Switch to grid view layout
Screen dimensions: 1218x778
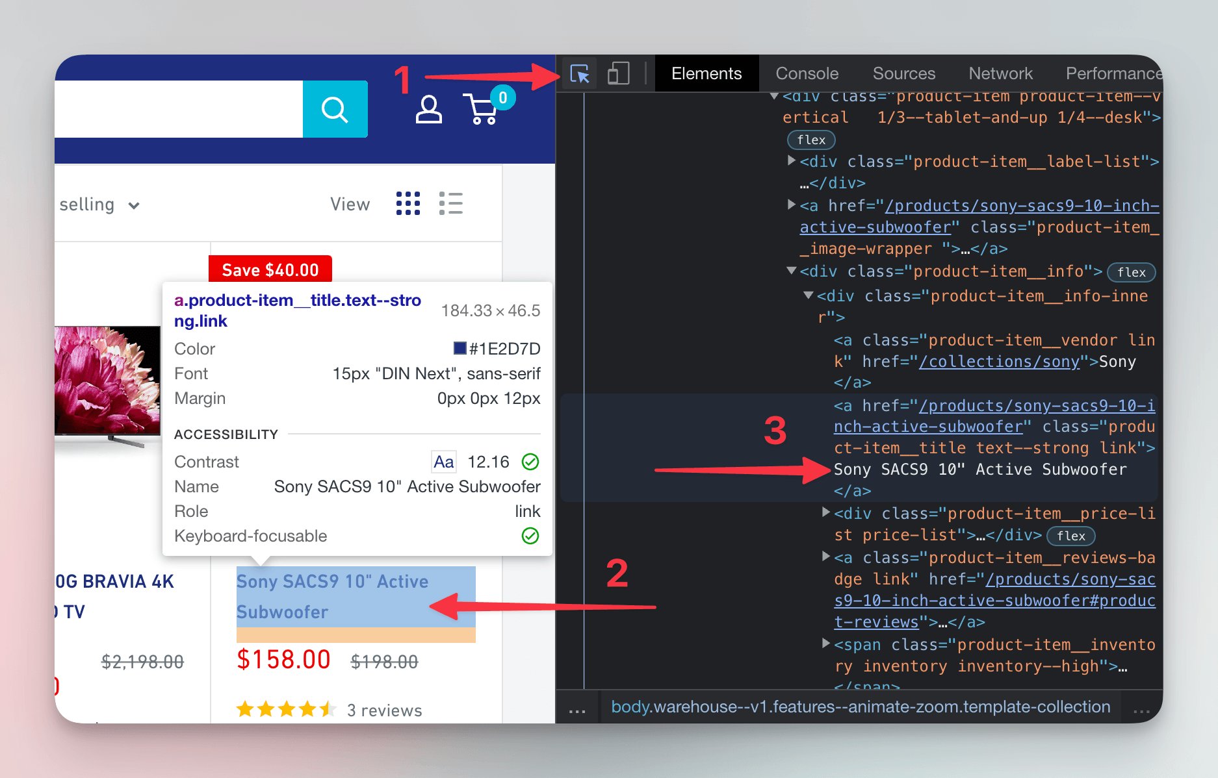pyautogui.click(x=408, y=203)
